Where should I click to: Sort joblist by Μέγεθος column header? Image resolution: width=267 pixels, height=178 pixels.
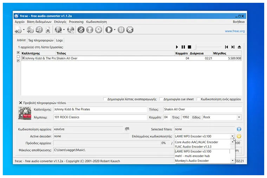point(227,53)
